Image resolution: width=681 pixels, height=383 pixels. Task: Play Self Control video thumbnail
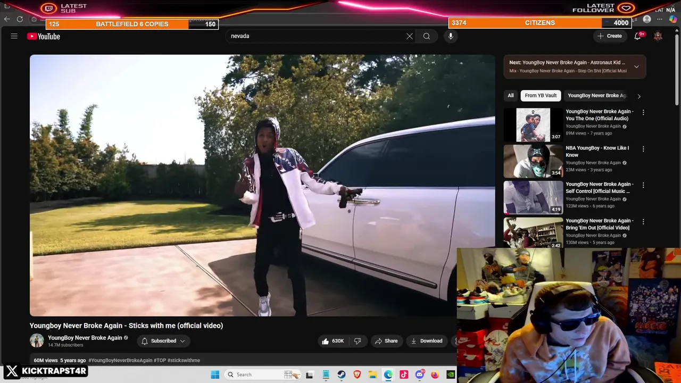point(533,197)
